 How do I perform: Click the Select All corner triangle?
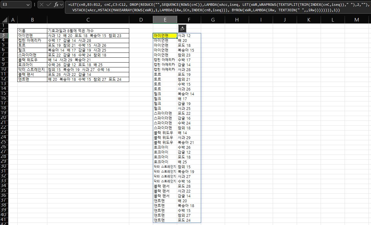4,20
